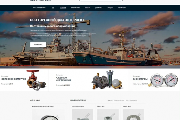The height and width of the screenshot is (120, 180).
Task: Open the Судовые светильники category link
Action: pyautogui.click(x=63, y=79)
